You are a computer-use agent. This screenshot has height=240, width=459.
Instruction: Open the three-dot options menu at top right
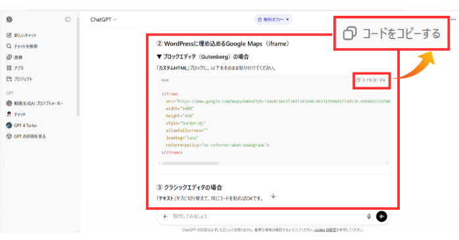pyautogui.click(x=454, y=19)
